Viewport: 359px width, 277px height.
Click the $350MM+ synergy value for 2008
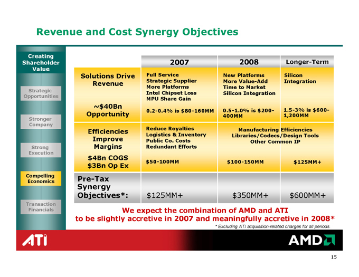[x=248, y=196]
